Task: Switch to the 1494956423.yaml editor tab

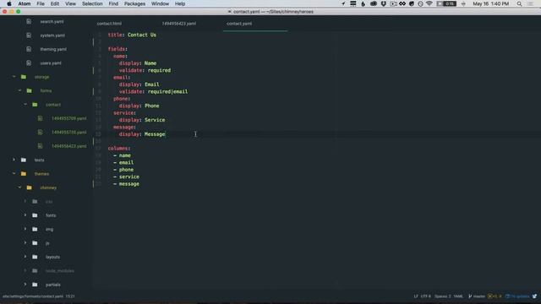Action: pyautogui.click(x=178, y=24)
